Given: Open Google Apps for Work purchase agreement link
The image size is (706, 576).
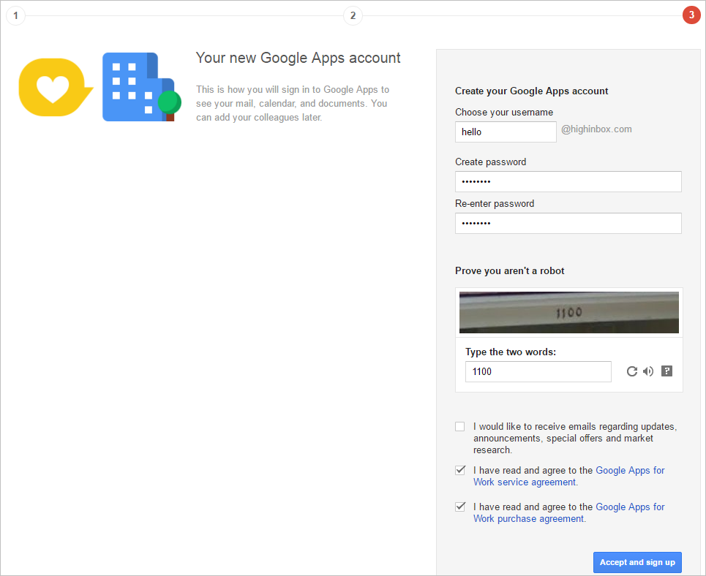Looking at the screenshot, I should (568, 512).
